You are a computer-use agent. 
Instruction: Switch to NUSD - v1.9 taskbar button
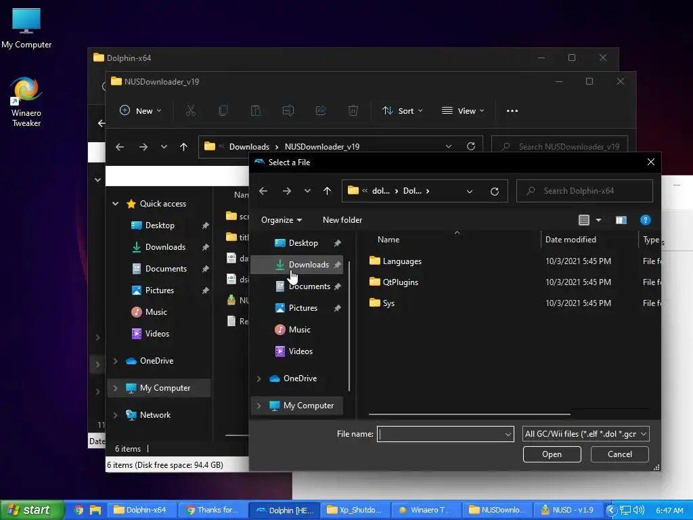pyautogui.click(x=568, y=511)
